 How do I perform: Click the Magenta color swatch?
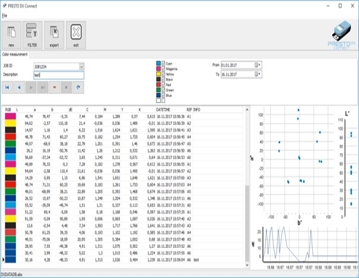click(x=158, y=69)
